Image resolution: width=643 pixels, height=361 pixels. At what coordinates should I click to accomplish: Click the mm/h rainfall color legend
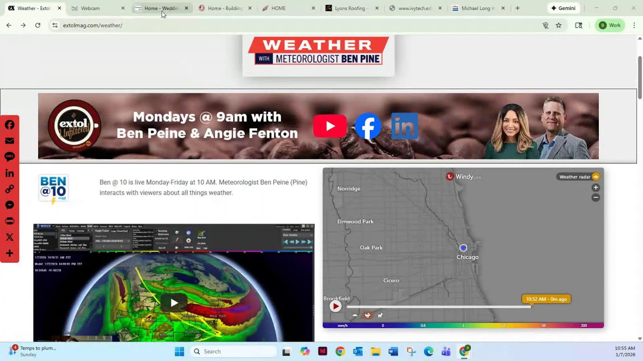click(x=463, y=325)
